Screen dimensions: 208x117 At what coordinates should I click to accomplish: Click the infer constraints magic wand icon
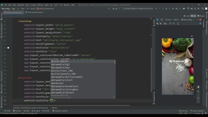tap(174, 23)
